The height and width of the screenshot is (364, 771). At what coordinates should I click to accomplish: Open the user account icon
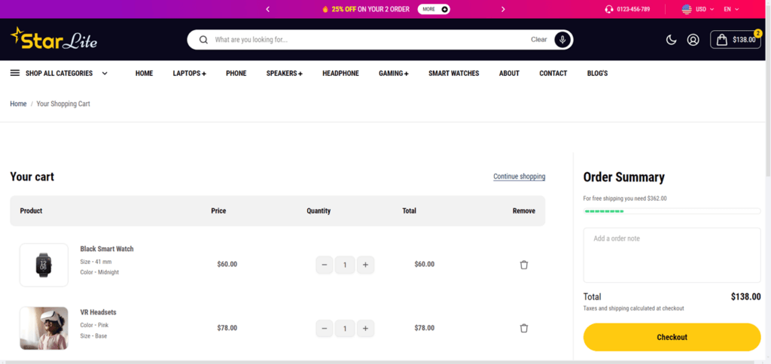point(693,40)
